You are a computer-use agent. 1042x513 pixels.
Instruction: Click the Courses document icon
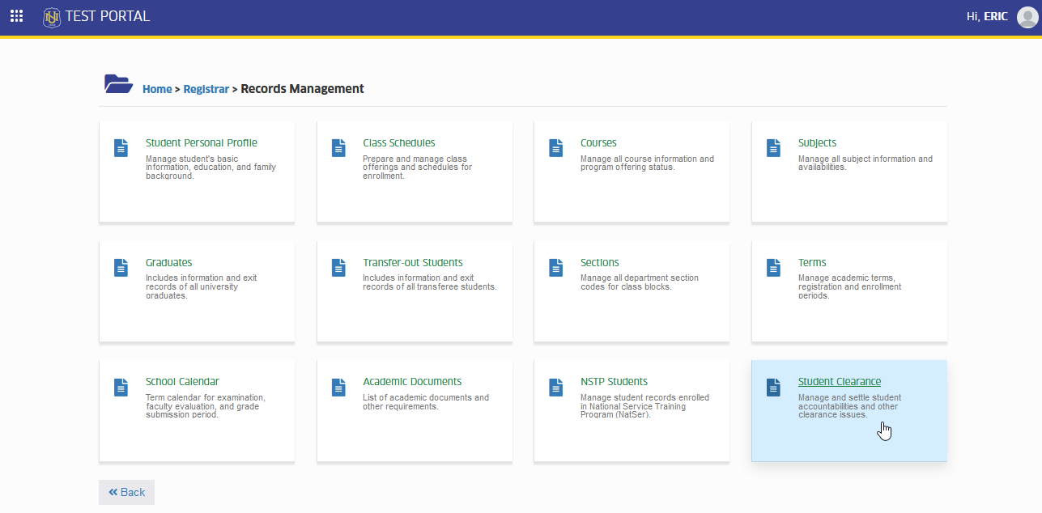(556, 148)
